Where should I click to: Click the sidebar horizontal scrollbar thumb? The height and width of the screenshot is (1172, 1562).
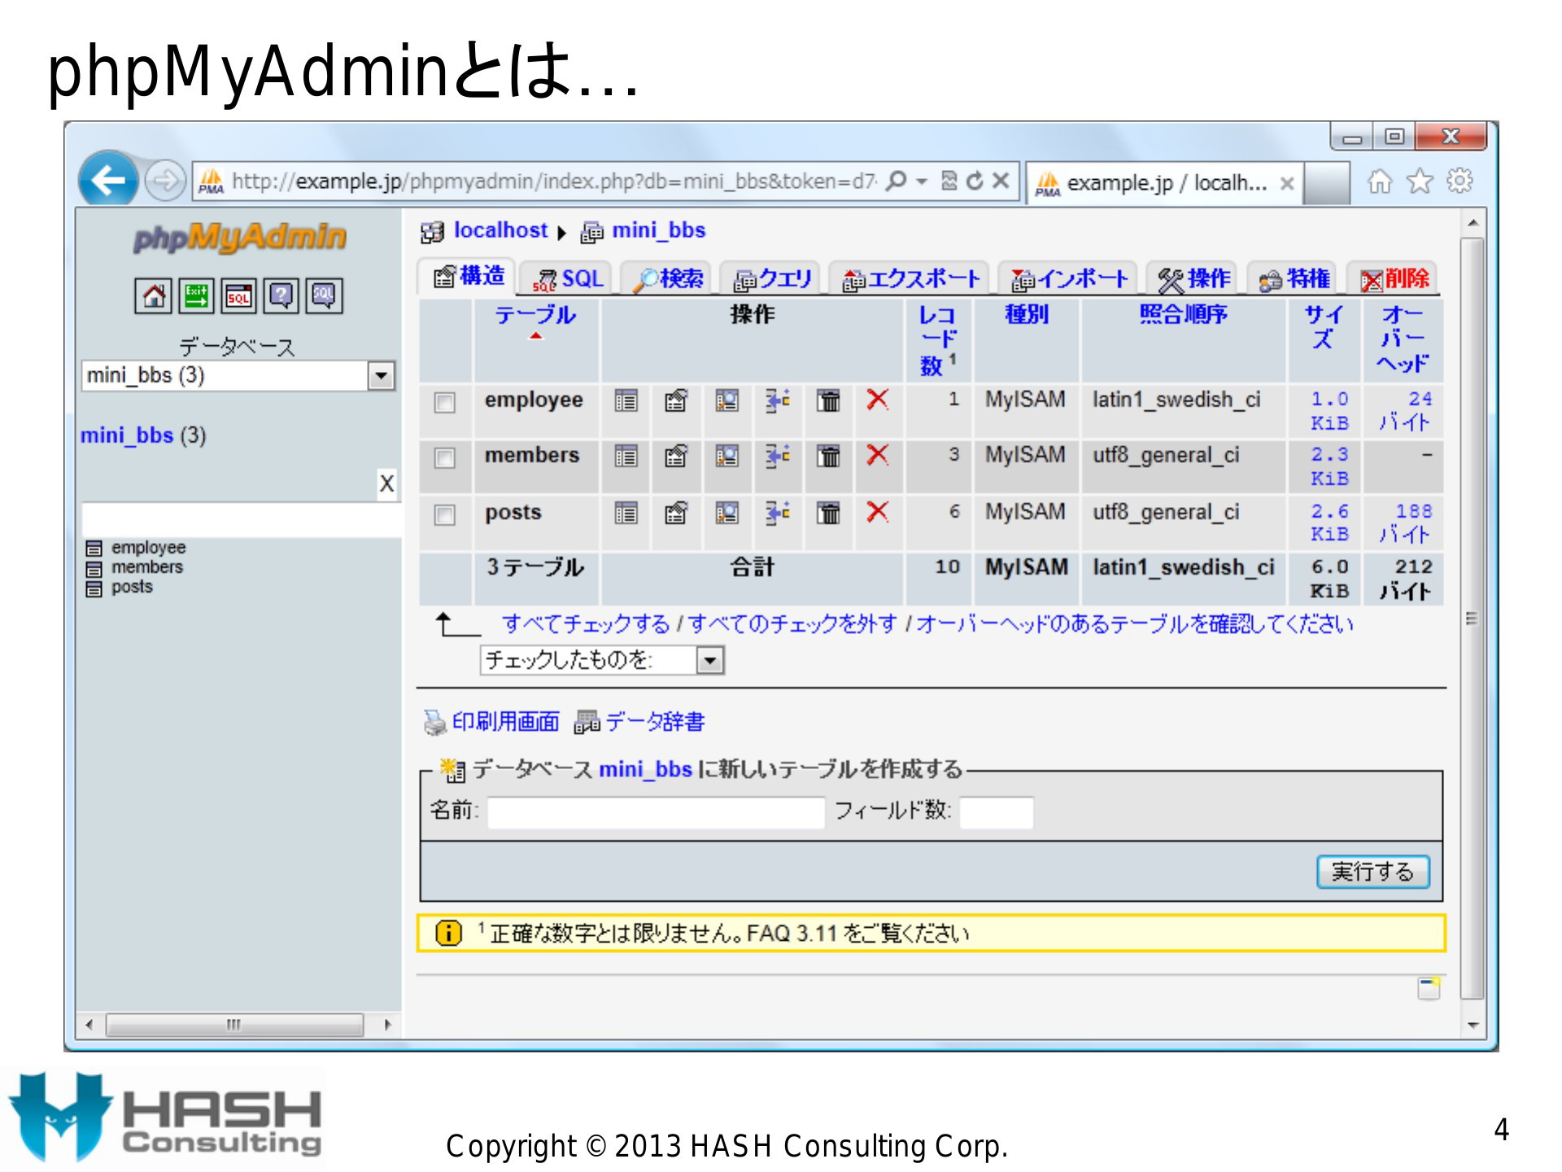click(234, 1024)
